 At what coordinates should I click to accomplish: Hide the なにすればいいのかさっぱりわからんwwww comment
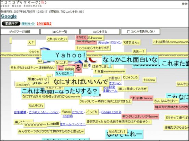[x=51, y=96]
